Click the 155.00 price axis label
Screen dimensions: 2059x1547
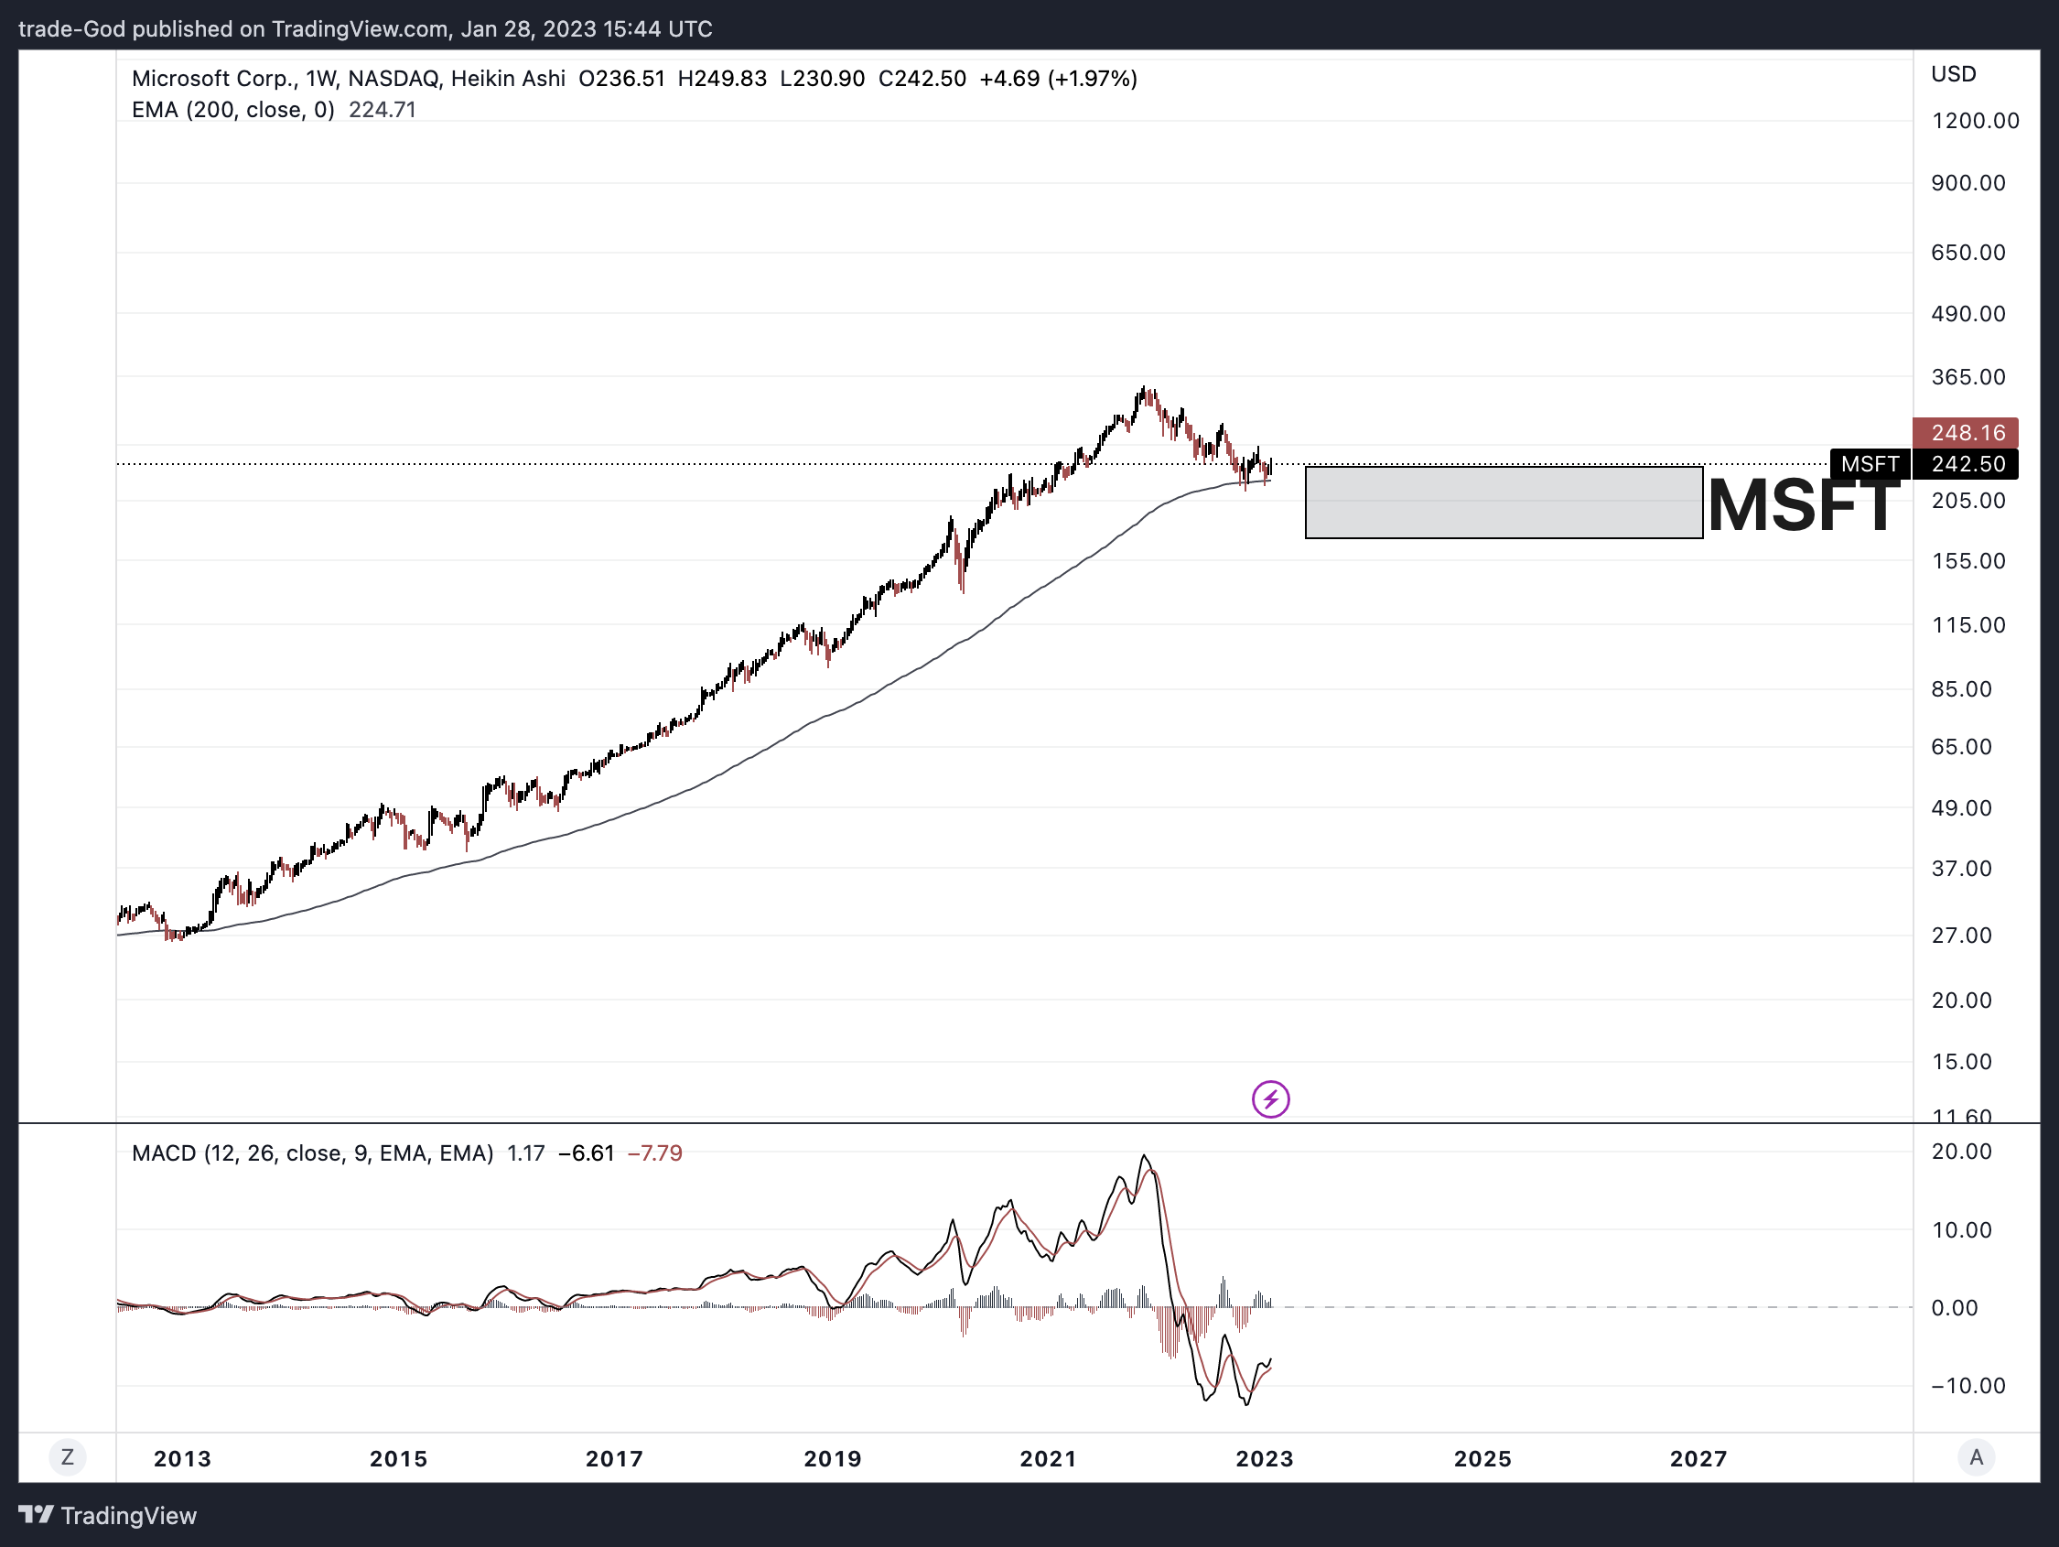coord(1967,561)
